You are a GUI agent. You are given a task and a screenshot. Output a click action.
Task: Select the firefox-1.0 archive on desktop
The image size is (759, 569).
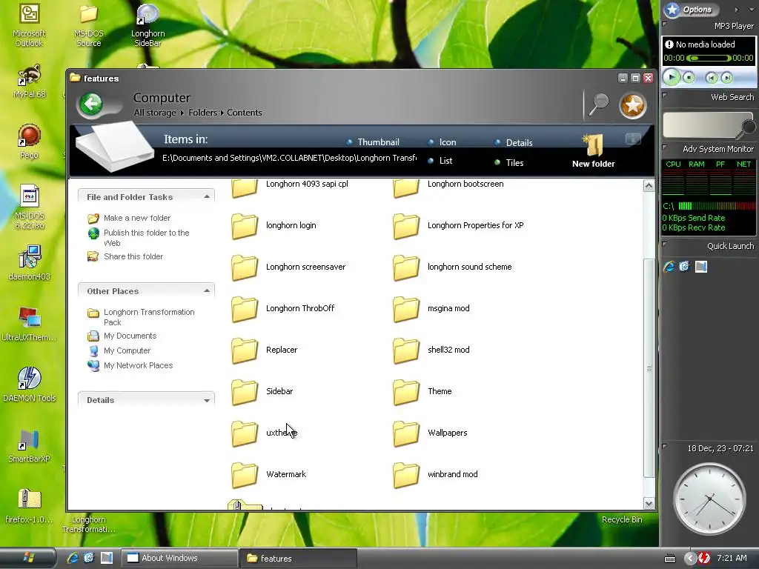coord(29,506)
